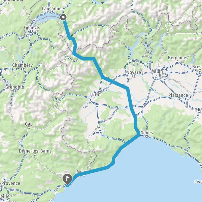Click the Milan city dot
Image resolution: width=202 pixels, height=202 pixels.
[157, 75]
